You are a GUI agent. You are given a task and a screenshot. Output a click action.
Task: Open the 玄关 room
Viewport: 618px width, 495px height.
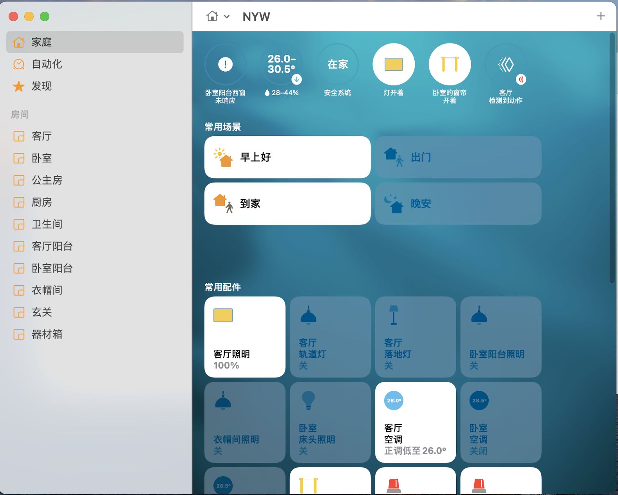(x=95, y=312)
